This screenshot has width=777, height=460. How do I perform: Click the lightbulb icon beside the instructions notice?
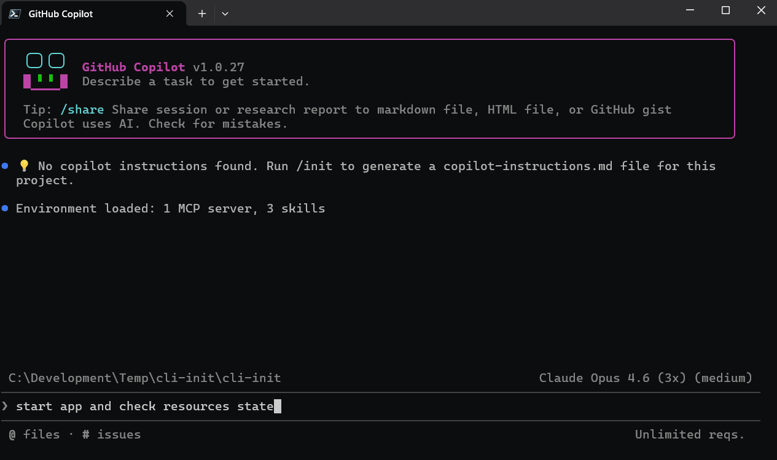(24, 165)
